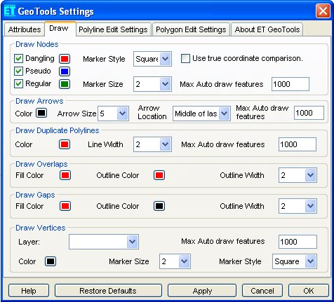334x302 pixels.
Task: Uncheck the Dangling nodes checkbox
Action: coord(18,59)
